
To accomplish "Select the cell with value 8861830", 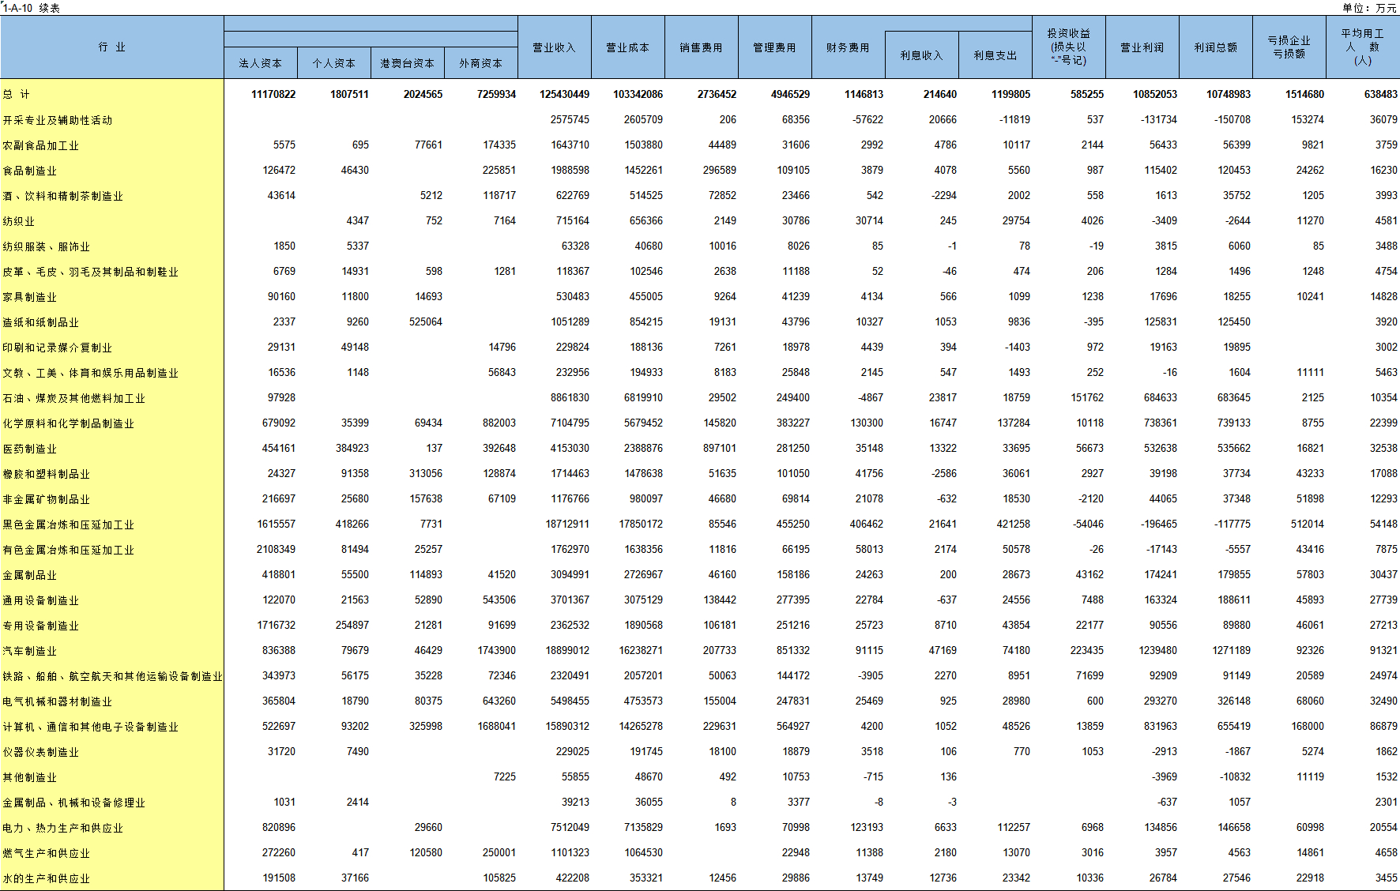I will pyautogui.click(x=570, y=397).
